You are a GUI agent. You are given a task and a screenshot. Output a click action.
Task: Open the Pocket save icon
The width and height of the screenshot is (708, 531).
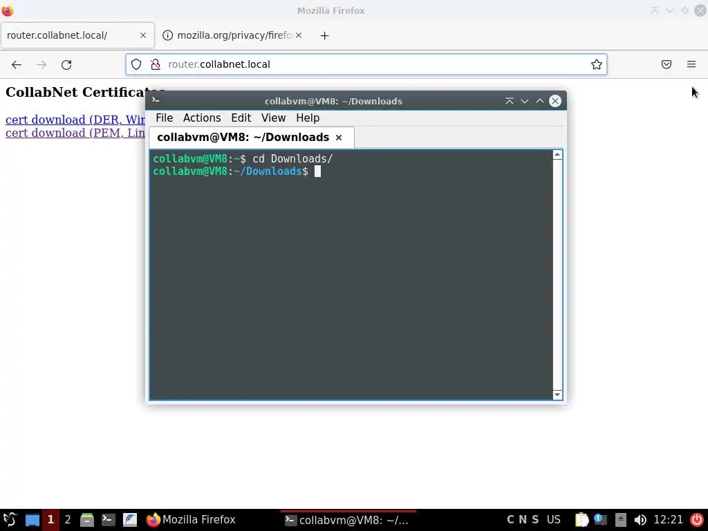click(x=667, y=64)
